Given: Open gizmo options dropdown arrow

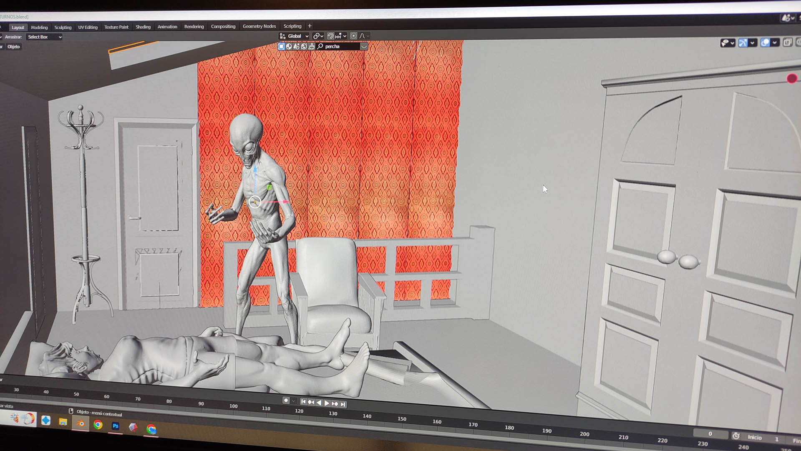Looking at the screenshot, I should (753, 43).
